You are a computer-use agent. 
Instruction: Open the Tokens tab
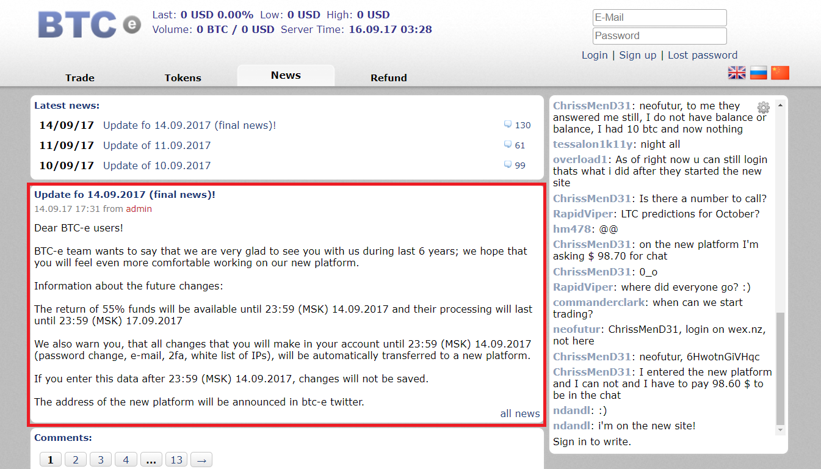[183, 78]
